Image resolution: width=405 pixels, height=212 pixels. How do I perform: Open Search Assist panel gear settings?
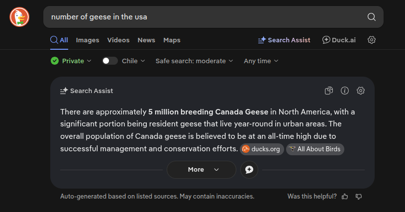361,91
